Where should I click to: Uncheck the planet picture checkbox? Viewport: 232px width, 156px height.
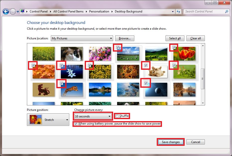coord(146,83)
